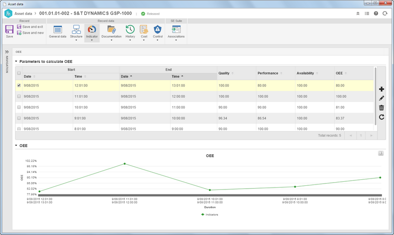Click Quality value 96.34
The height and width of the screenshot is (235, 394).
coord(223,118)
